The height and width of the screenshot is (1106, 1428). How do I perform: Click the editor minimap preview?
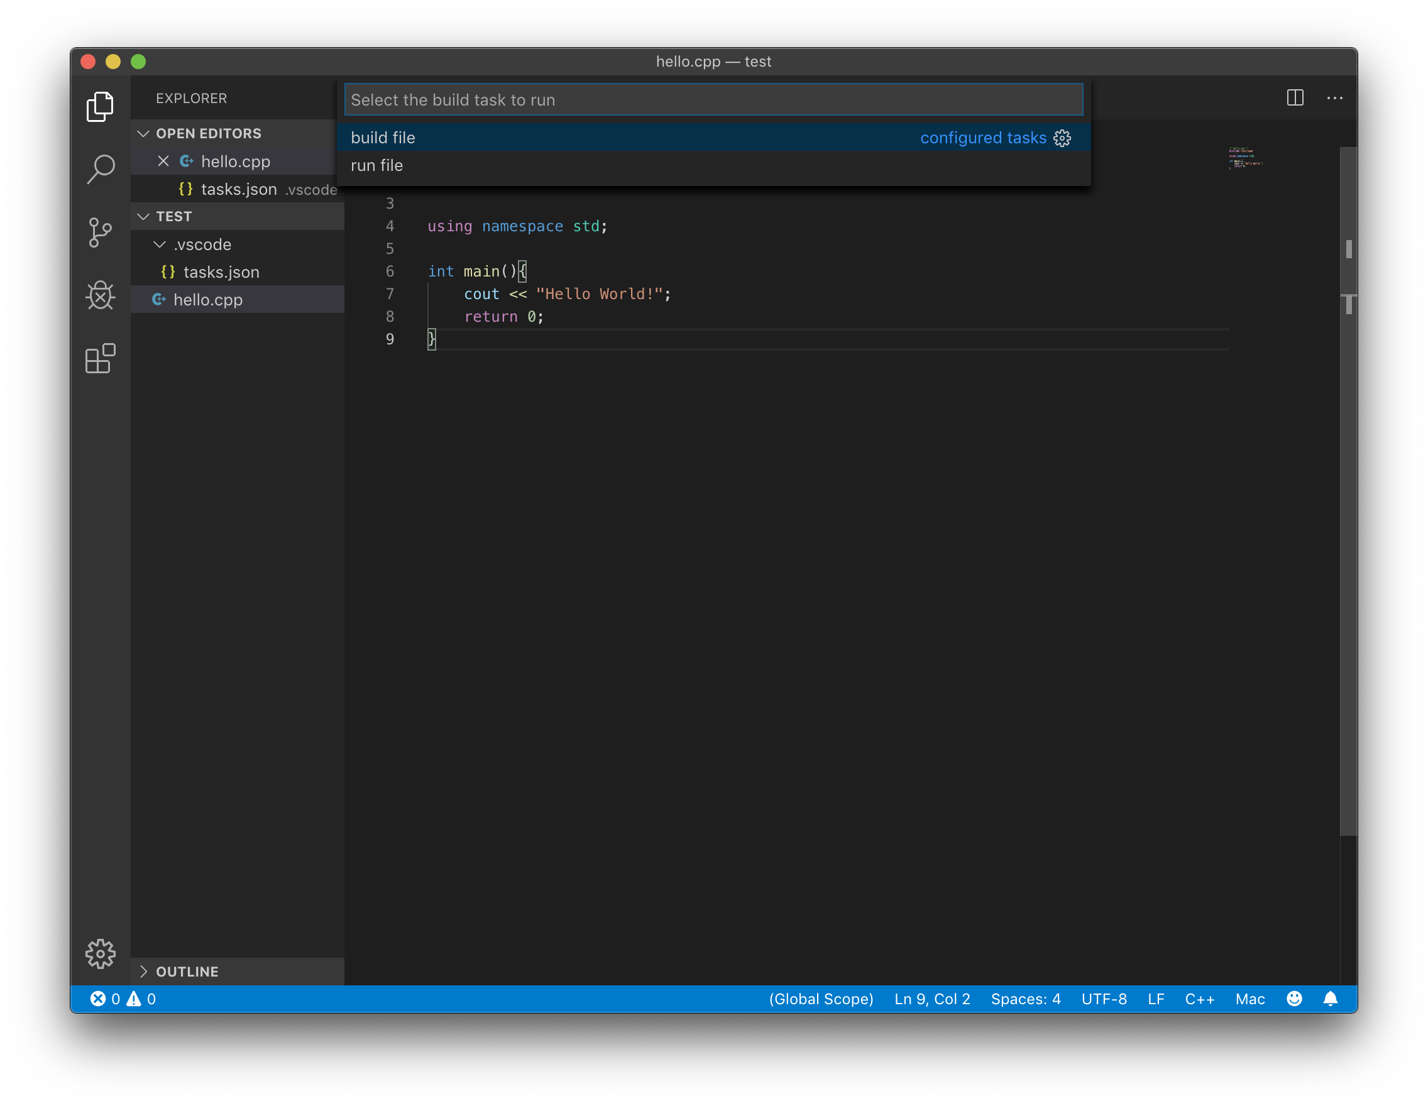point(1246,158)
